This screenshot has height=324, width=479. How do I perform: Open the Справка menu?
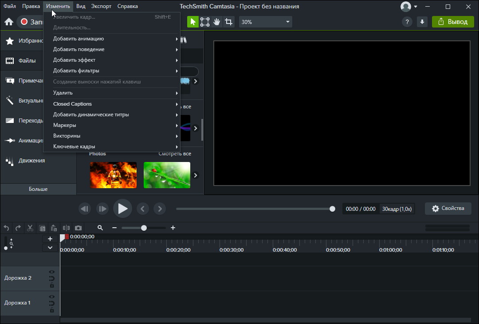(127, 6)
